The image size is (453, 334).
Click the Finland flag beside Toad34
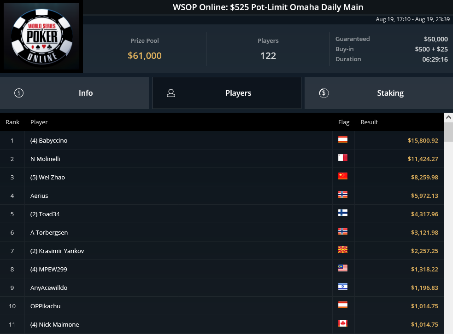[343, 213]
